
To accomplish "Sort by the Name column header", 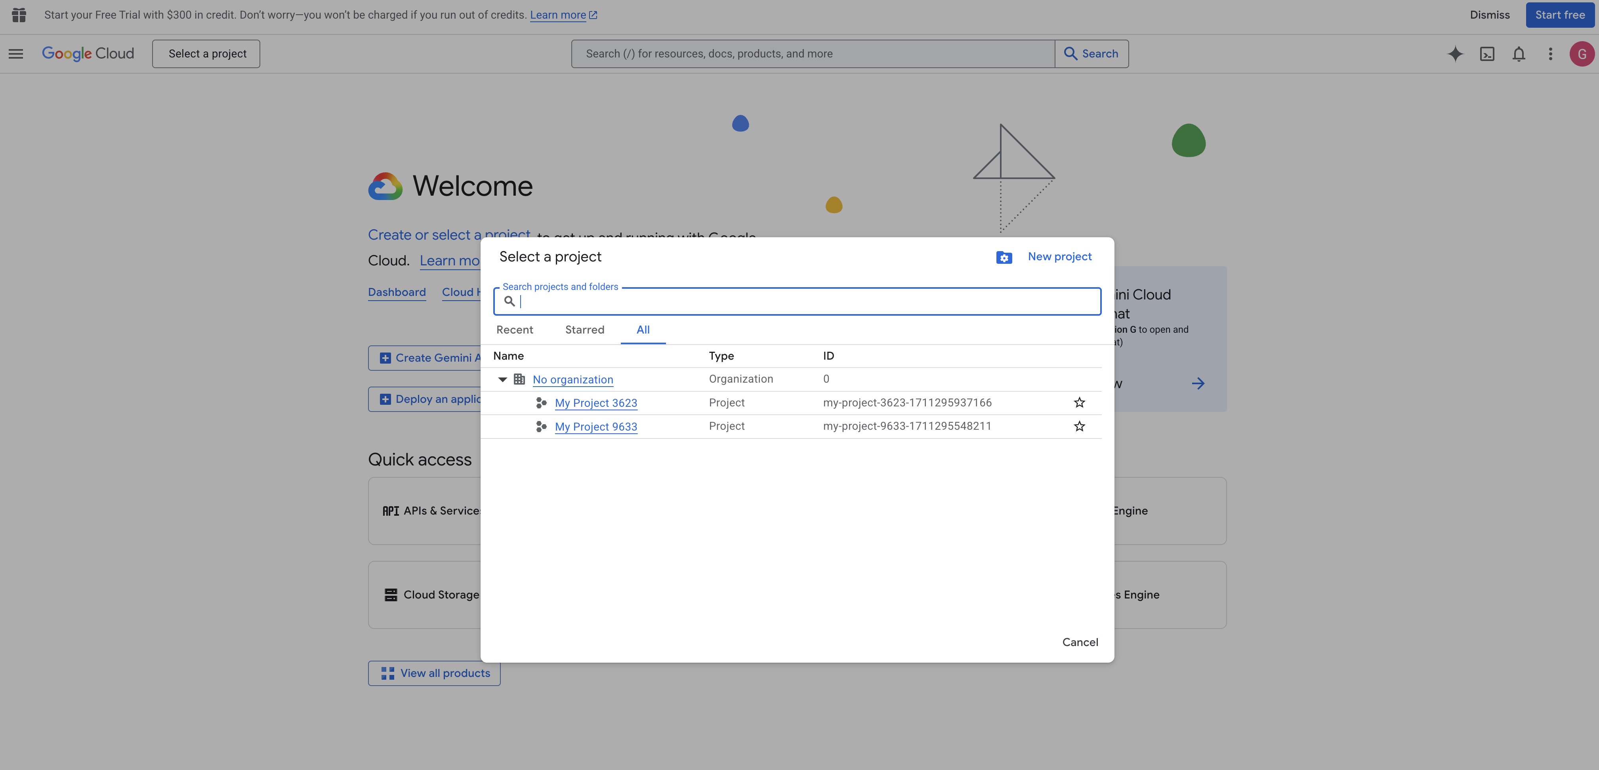I will pyautogui.click(x=508, y=356).
